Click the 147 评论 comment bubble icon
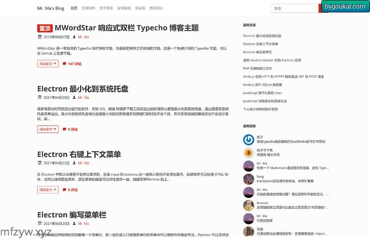 tap(64, 64)
